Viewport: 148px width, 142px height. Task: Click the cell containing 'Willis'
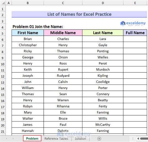pos(103,118)
